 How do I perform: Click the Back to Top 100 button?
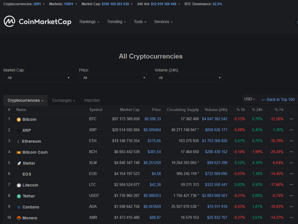[278, 99]
